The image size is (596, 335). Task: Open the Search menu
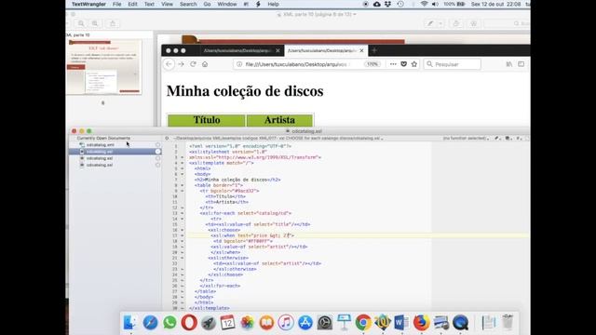coord(188,4)
